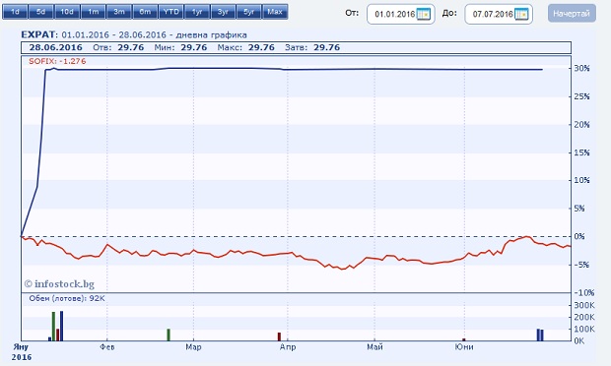Click the Май month axis label
Screen dimensions: 611x366
point(374,346)
